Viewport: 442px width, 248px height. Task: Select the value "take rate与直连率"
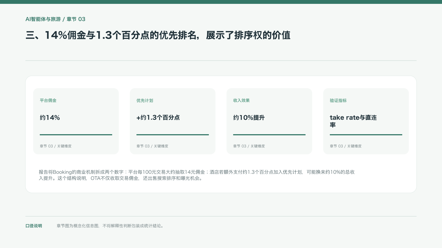353,121
